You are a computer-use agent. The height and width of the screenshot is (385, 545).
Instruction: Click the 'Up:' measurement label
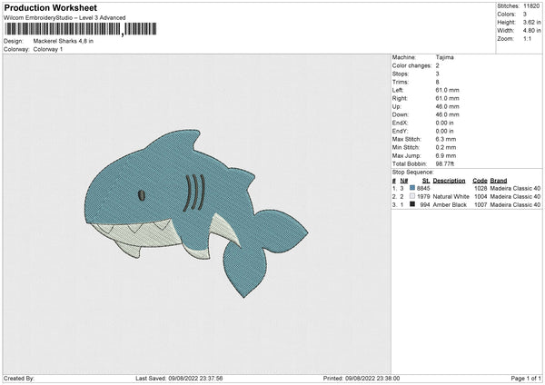coord(397,106)
